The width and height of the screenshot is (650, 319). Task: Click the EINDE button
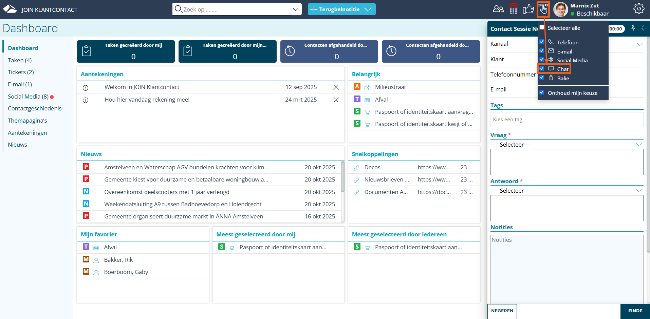tap(635, 311)
